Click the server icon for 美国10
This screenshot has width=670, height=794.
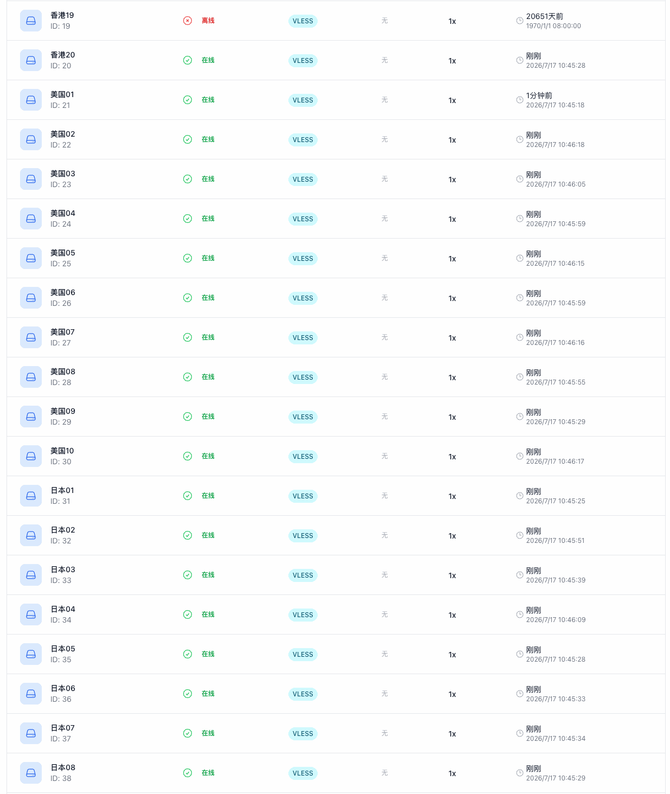coord(31,456)
